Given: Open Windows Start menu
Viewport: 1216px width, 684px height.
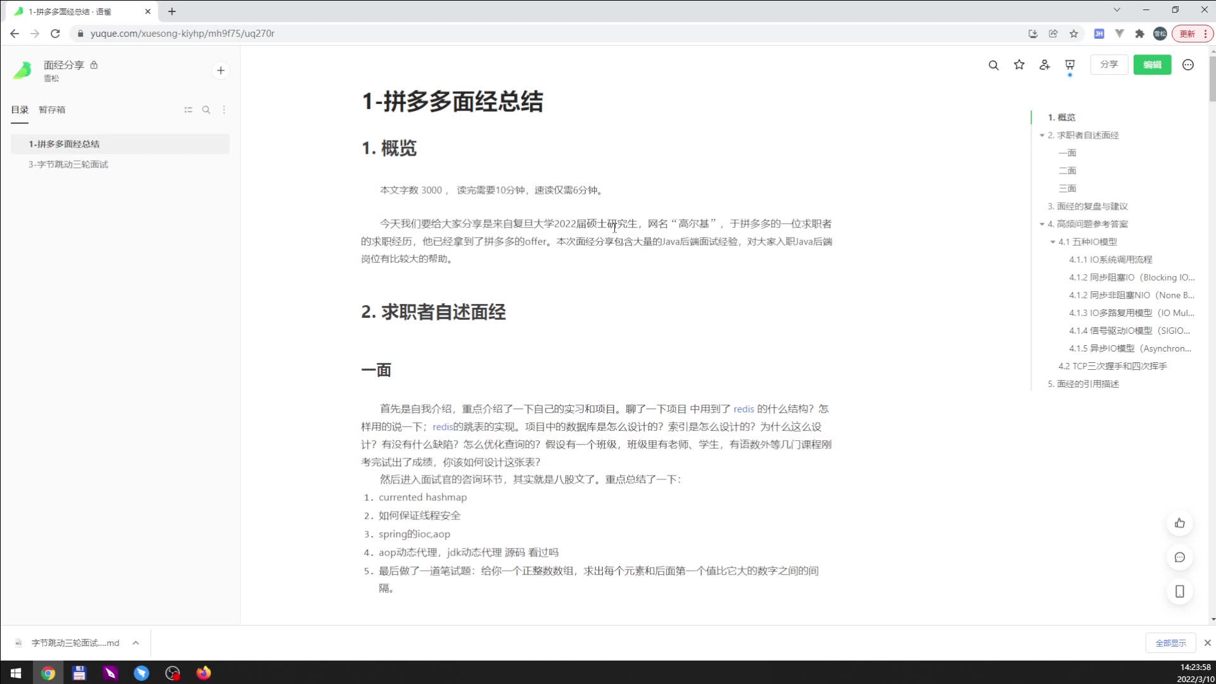Looking at the screenshot, I should coord(16,673).
